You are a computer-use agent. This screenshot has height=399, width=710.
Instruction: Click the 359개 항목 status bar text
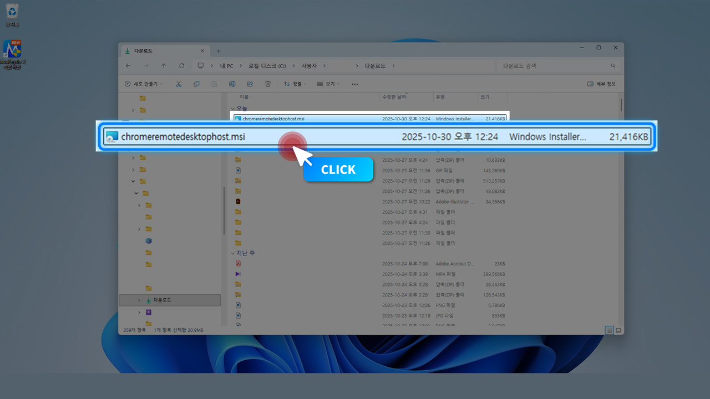[134, 330]
